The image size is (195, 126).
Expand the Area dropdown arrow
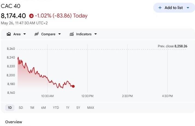click(25, 34)
